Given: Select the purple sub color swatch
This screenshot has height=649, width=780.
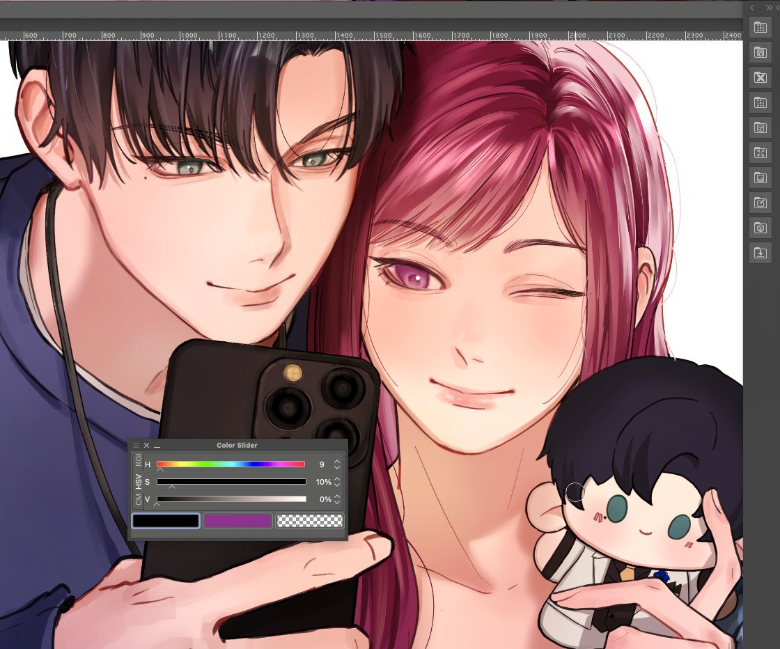Looking at the screenshot, I should click(237, 521).
